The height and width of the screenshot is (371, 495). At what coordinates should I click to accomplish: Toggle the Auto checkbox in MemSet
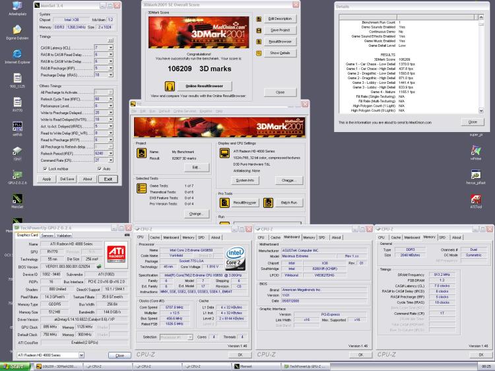(100, 168)
